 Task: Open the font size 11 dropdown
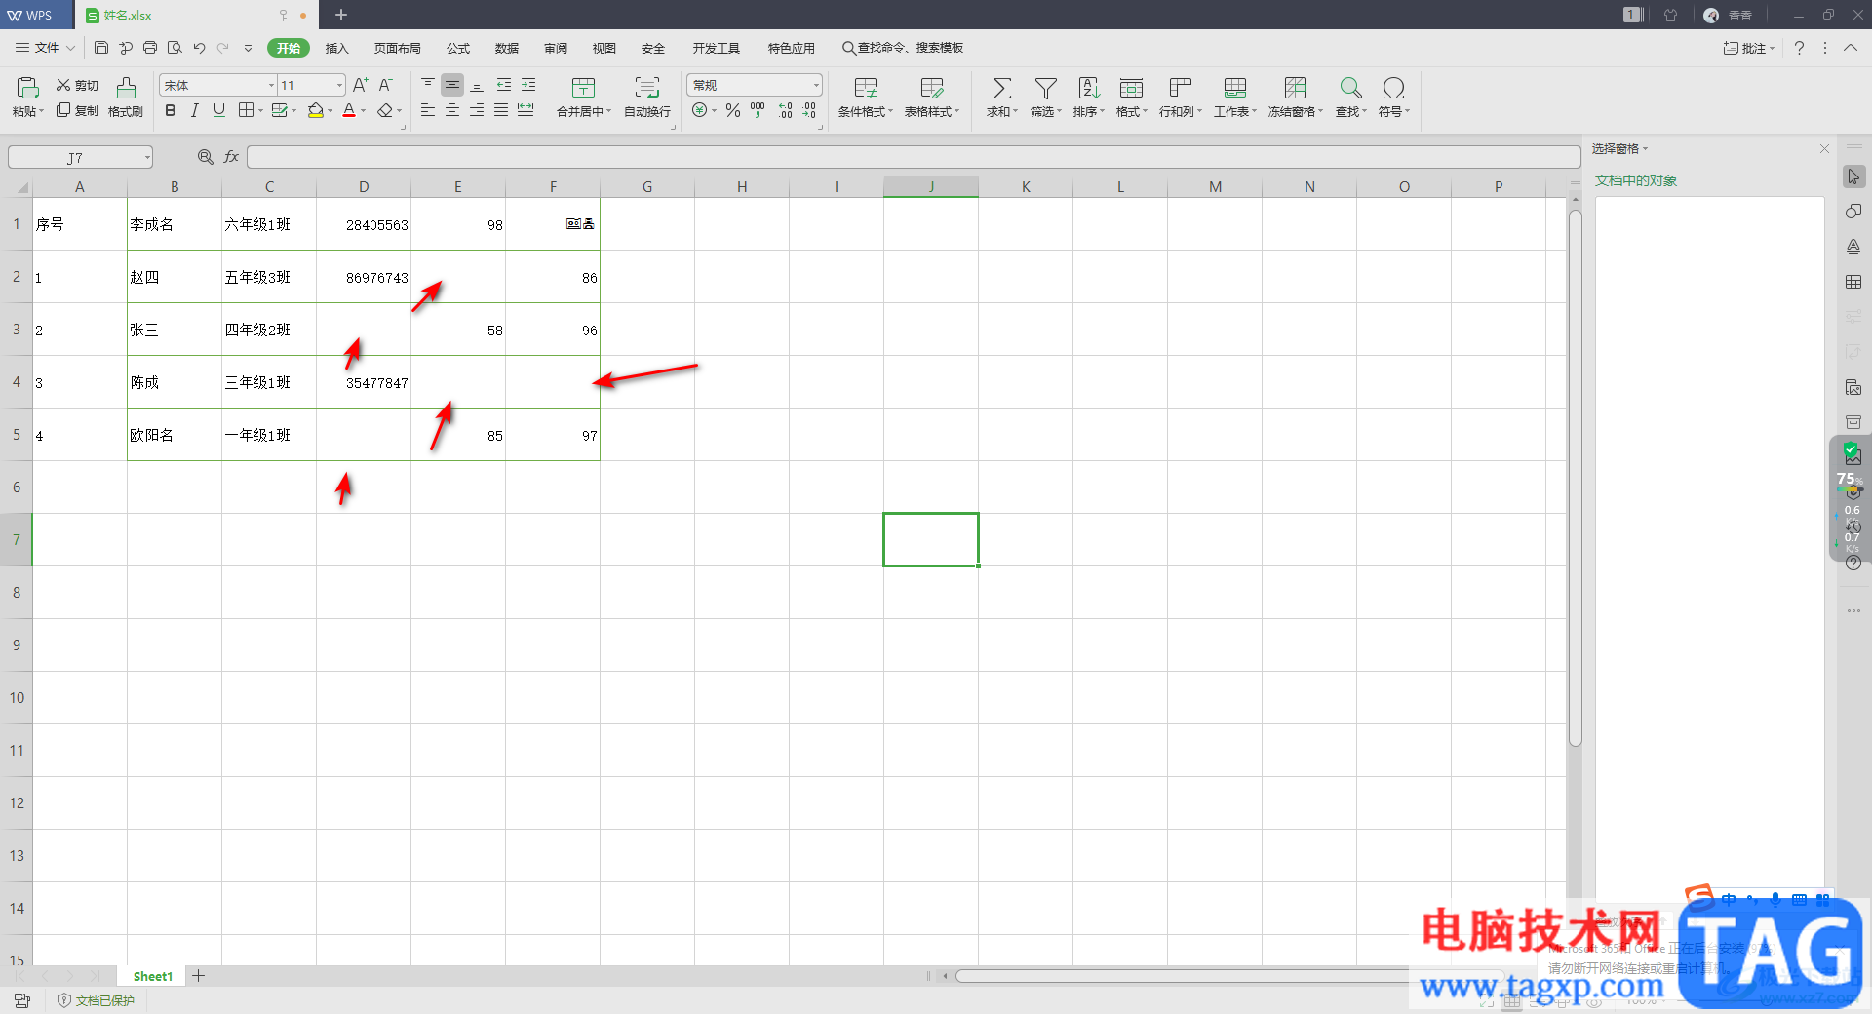[x=339, y=86]
